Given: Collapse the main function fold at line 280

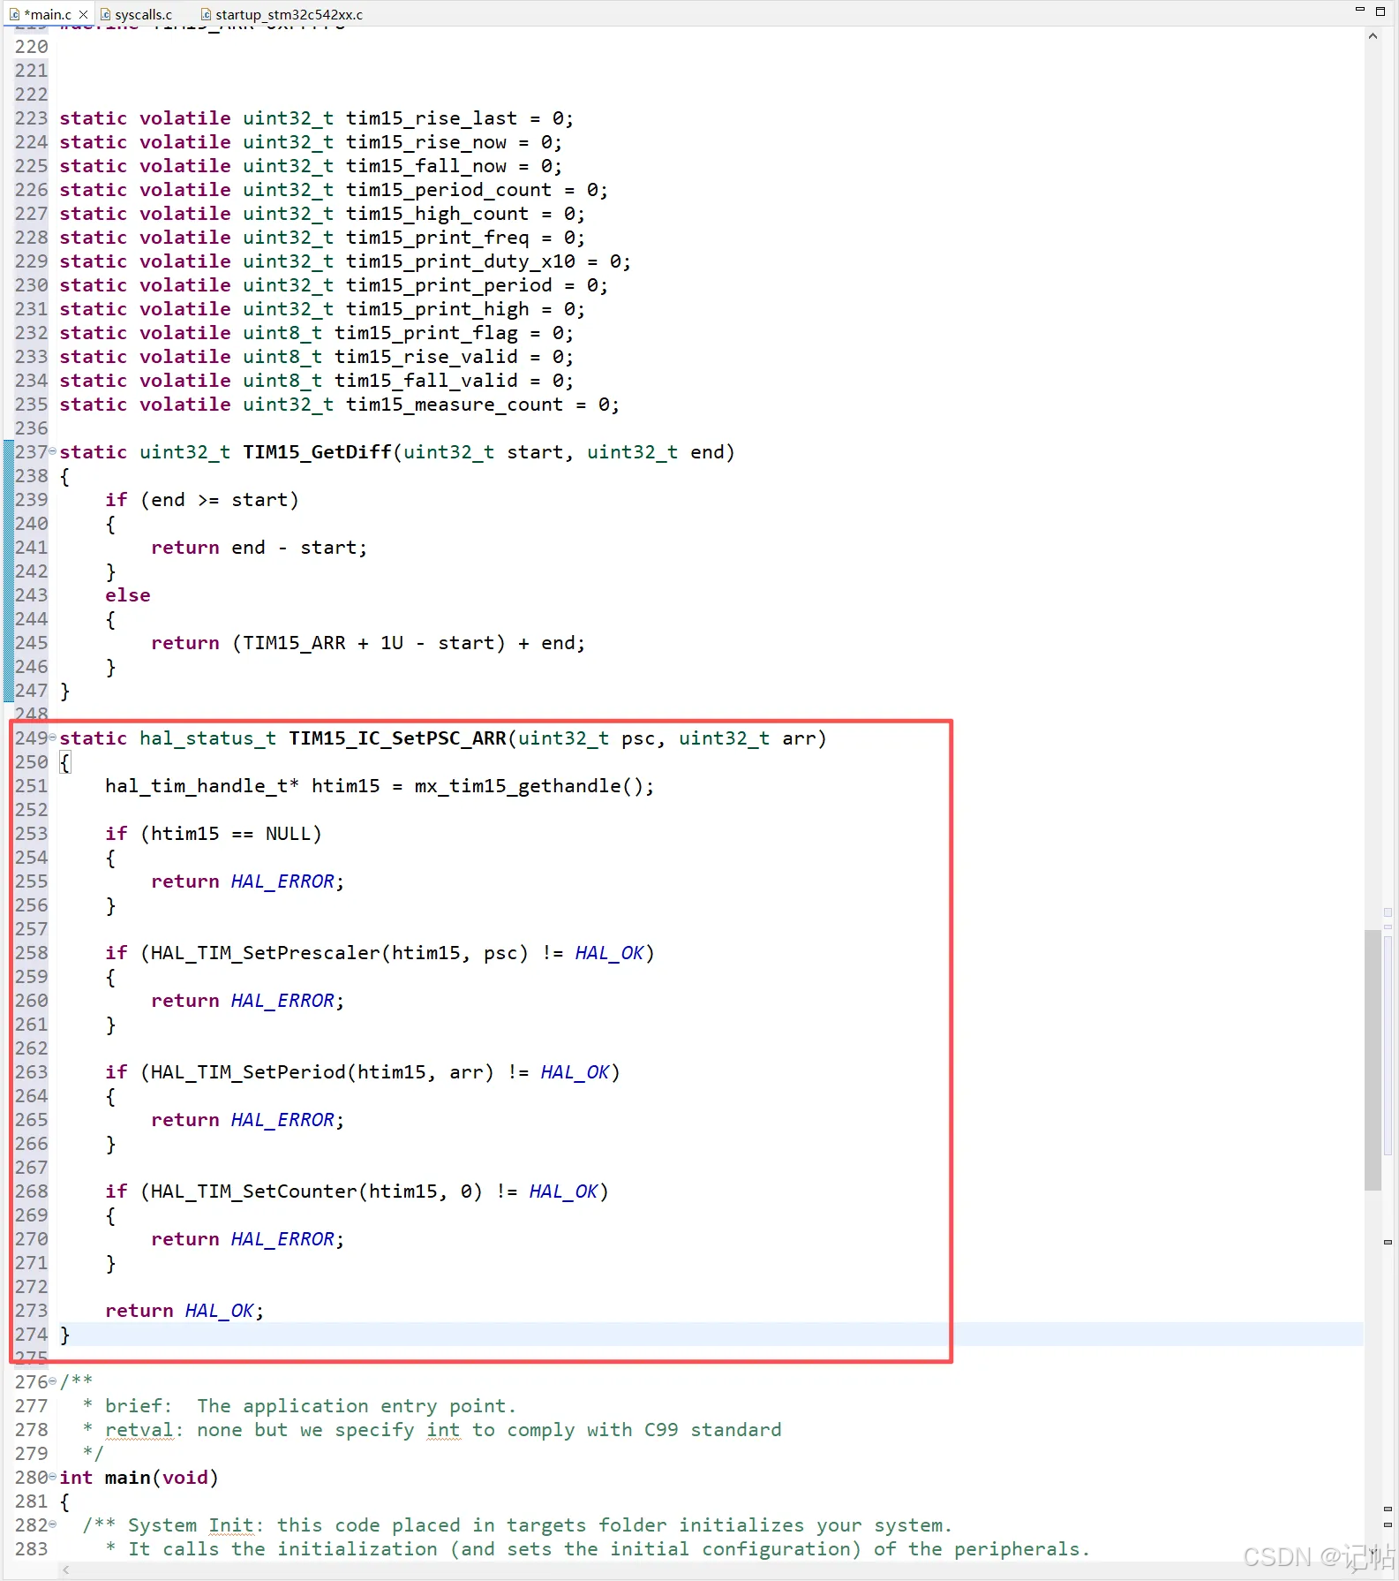Looking at the screenshot, I should pyautogui.click(x=52, y=1477).
